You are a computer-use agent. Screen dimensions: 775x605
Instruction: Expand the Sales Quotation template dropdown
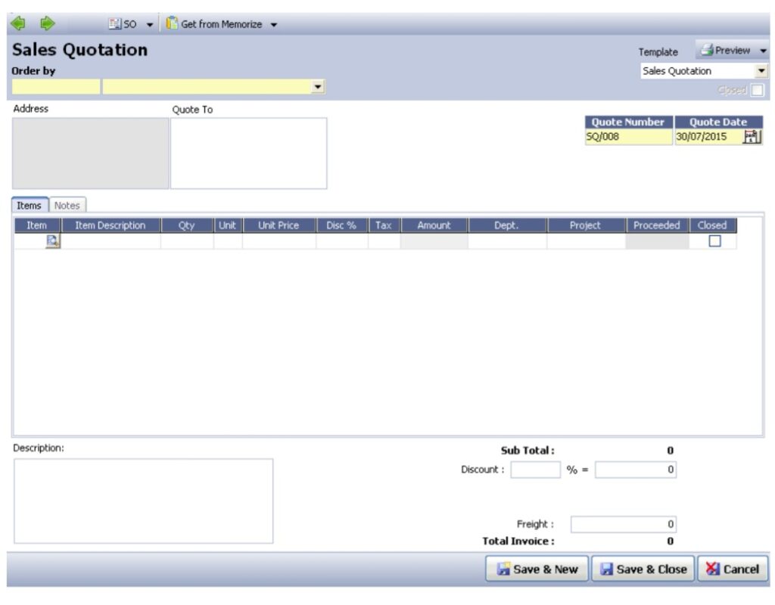click(761, 70)
